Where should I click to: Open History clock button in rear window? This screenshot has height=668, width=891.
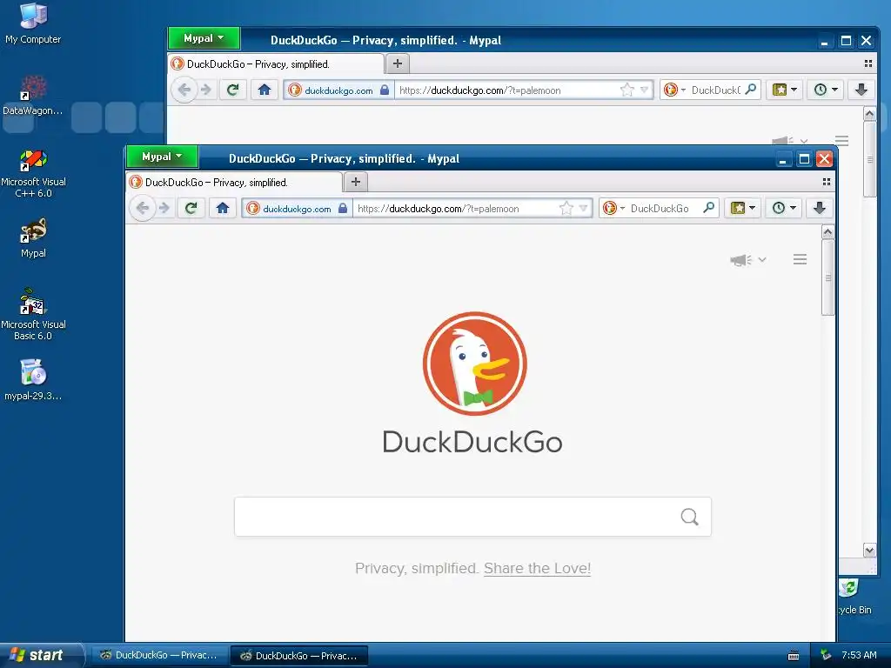(x=825, y=90)
